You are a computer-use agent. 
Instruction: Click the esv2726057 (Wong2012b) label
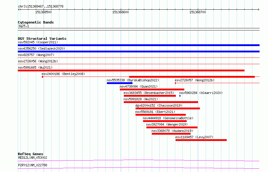point(195,80)
